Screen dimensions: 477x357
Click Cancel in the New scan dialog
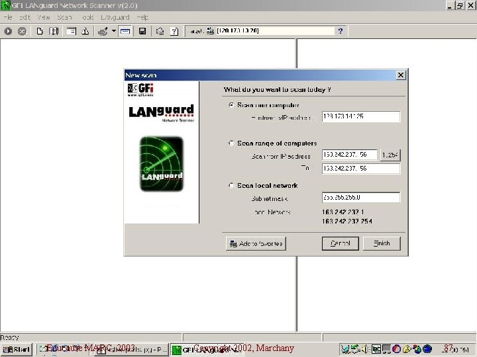coord(341,243)
